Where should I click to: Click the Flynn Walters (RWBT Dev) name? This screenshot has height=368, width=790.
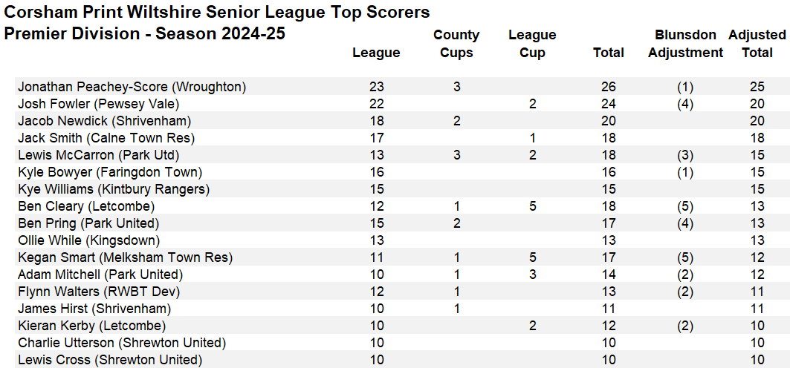99,292
